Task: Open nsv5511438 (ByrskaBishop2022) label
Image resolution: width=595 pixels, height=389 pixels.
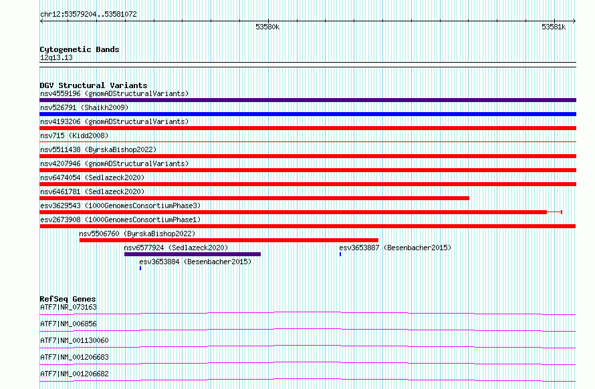Action: pyautogui.click(x=98, y=149)
